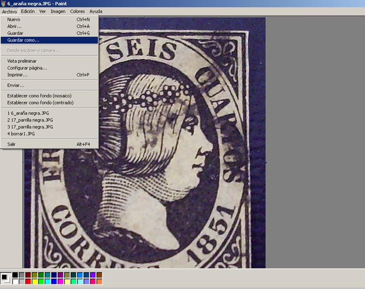The image size is (365, 289).
Task: Pick the dark red maroon swatch
Action: coord(28,275)
